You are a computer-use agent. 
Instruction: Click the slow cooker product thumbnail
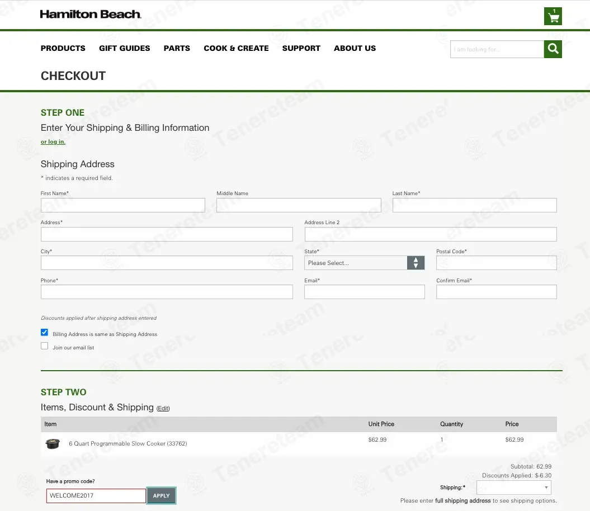point(53,444)
